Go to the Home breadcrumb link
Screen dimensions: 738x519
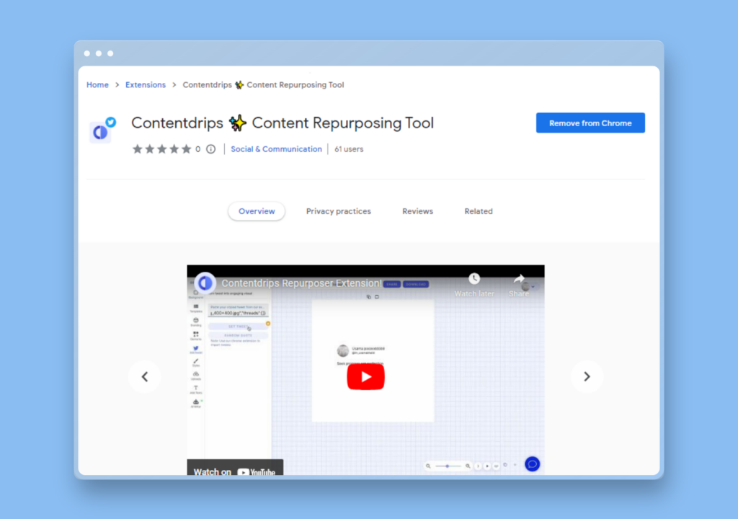[x=97, y=85]
